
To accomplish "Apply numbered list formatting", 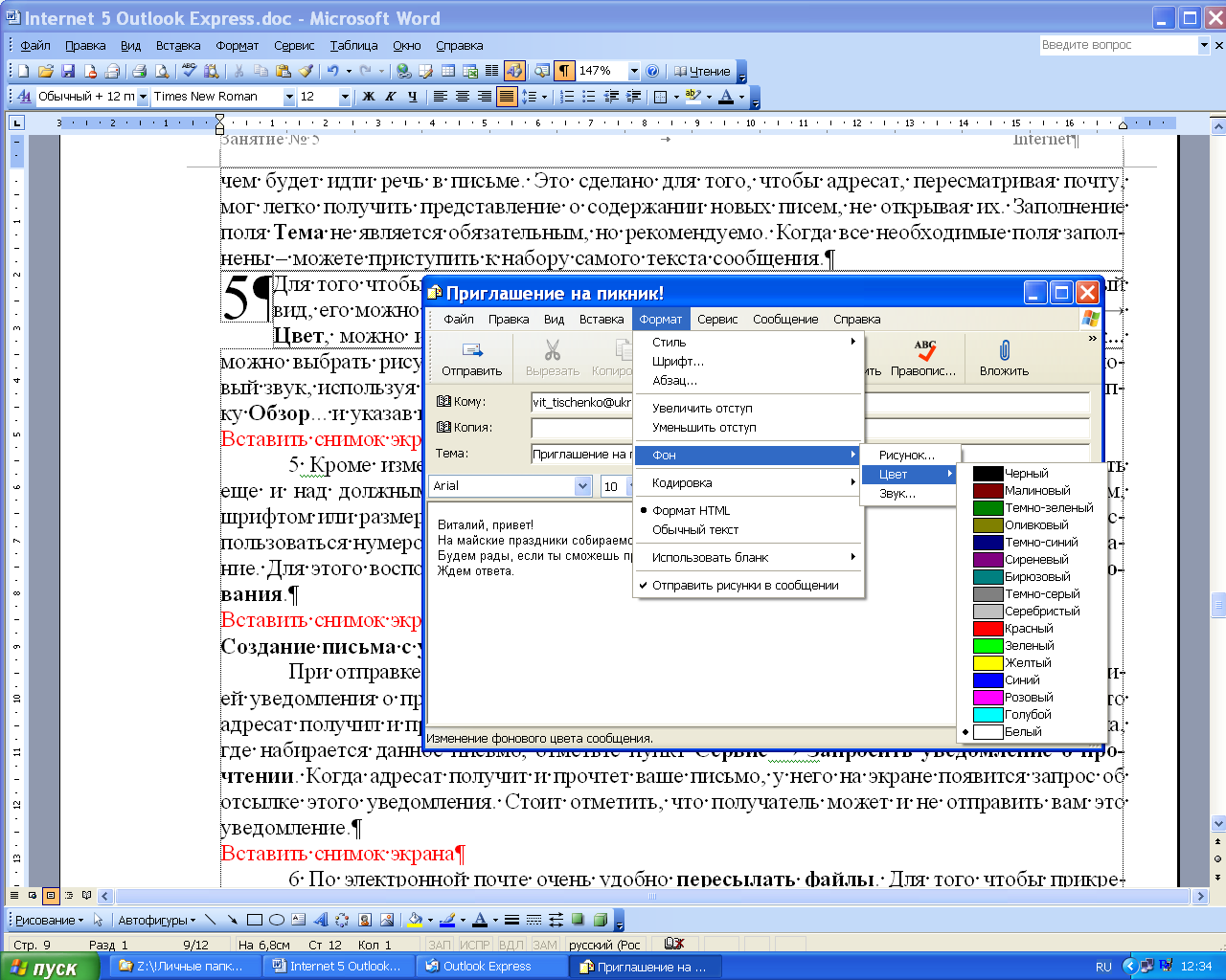I will (x=567, y=97).
